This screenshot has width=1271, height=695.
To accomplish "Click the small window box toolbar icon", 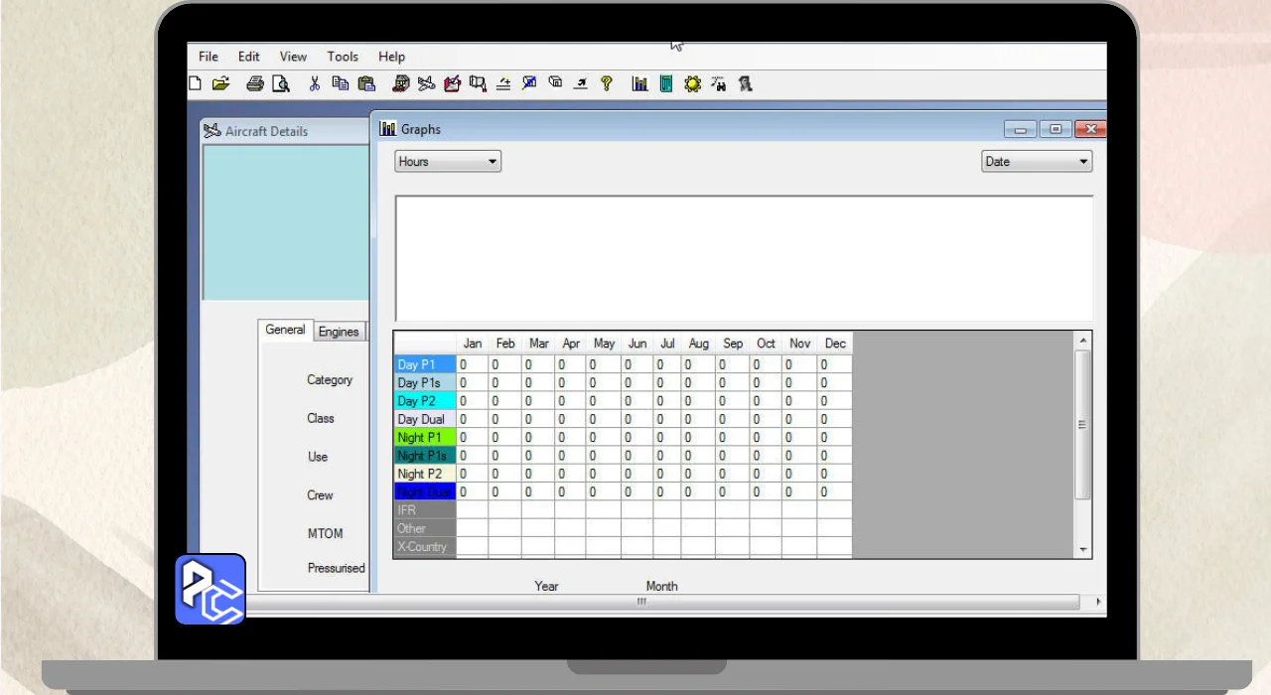I will (x=555, y=83).
